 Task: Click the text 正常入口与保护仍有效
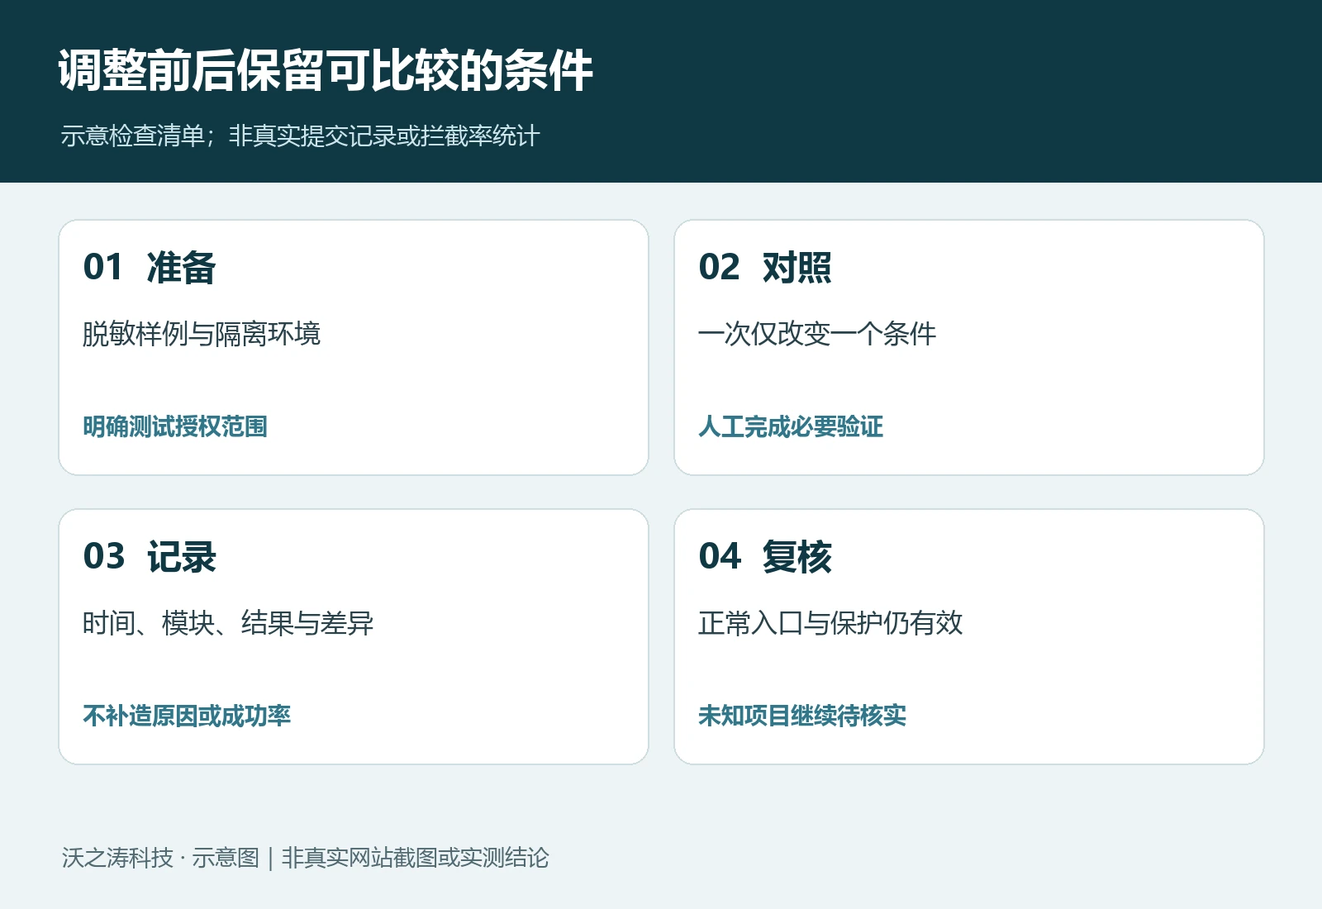(x=830, y=623)
